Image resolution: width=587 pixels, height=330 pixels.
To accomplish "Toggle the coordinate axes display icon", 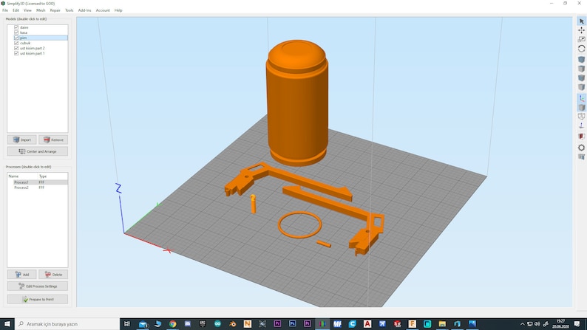I will point(581,98).
